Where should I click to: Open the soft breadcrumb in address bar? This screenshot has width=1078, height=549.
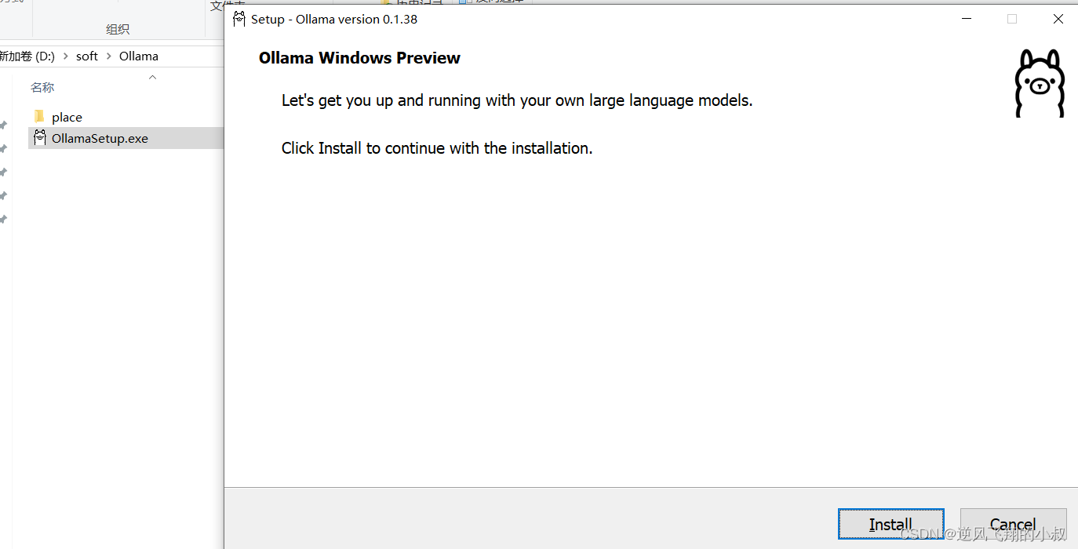coord(87,56)
